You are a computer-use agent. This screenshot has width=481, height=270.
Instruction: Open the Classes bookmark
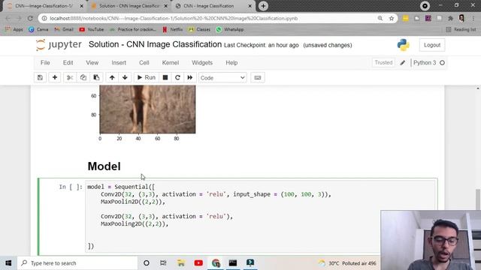(x=199, y=29)
